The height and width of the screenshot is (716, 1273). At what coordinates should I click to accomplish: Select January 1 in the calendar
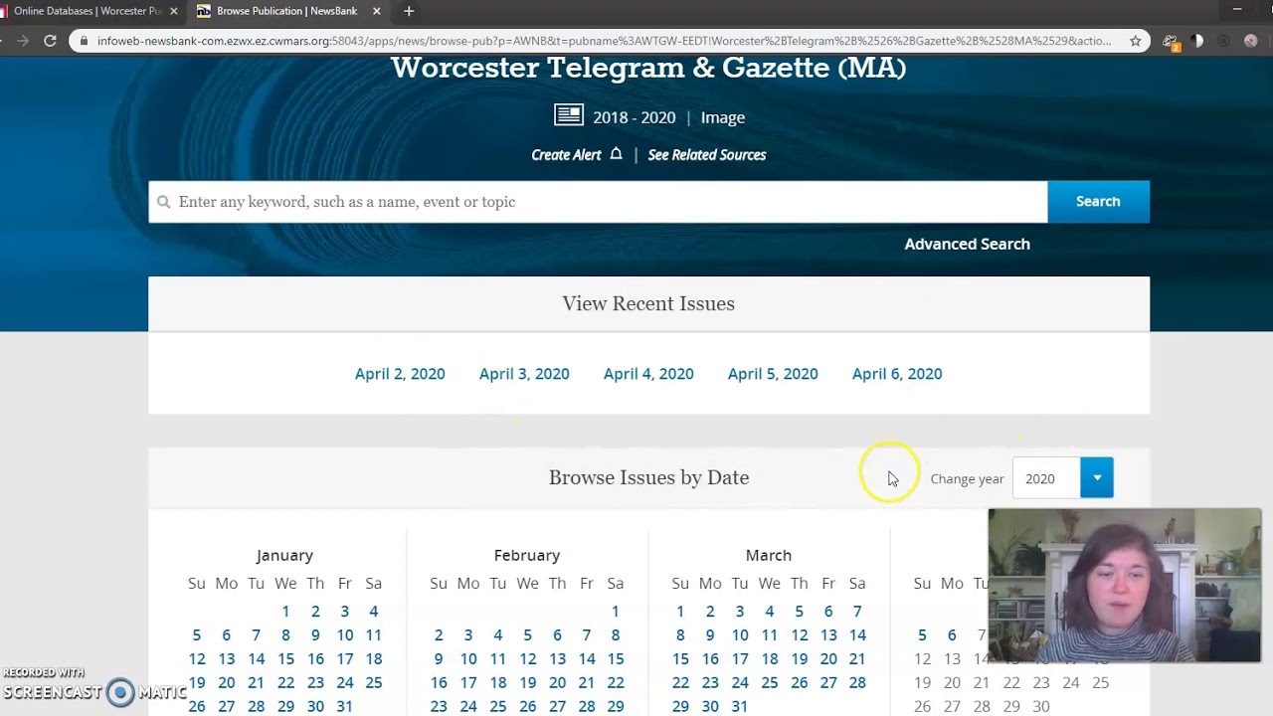[x=285, y=612]
